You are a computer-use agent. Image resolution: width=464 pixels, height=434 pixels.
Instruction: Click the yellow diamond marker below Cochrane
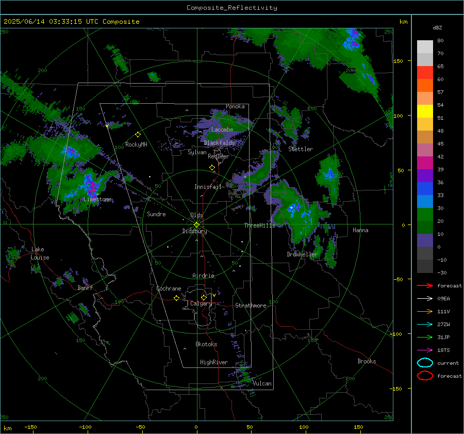click(176, 298)
